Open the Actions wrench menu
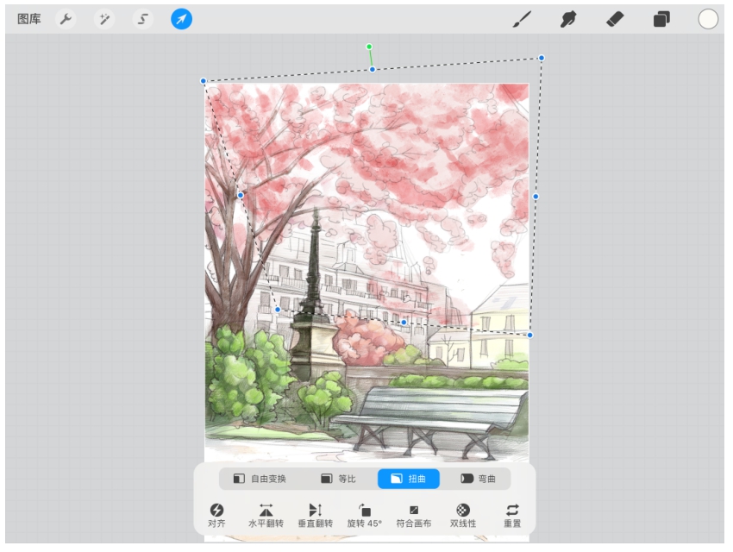The image size is (733, 552). [x=66, y=19]
